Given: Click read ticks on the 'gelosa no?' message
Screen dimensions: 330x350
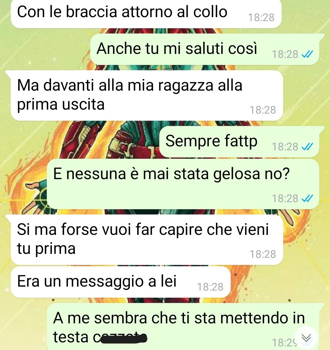Looking at the screenshot, I should coord(307,198).
